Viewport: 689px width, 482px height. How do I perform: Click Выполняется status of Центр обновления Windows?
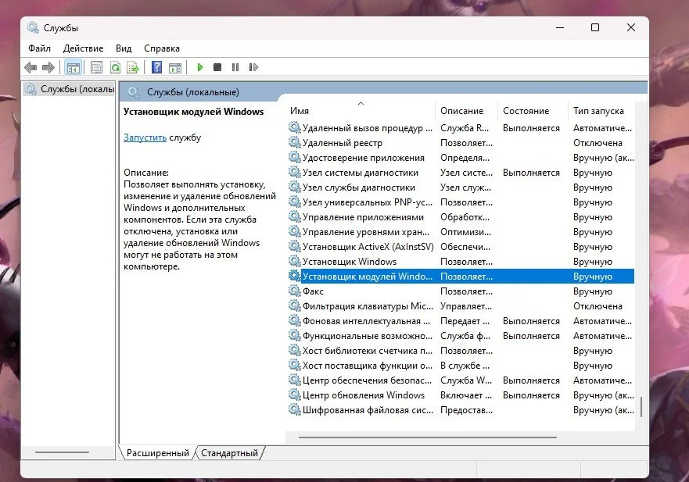[x=531, y=395]
